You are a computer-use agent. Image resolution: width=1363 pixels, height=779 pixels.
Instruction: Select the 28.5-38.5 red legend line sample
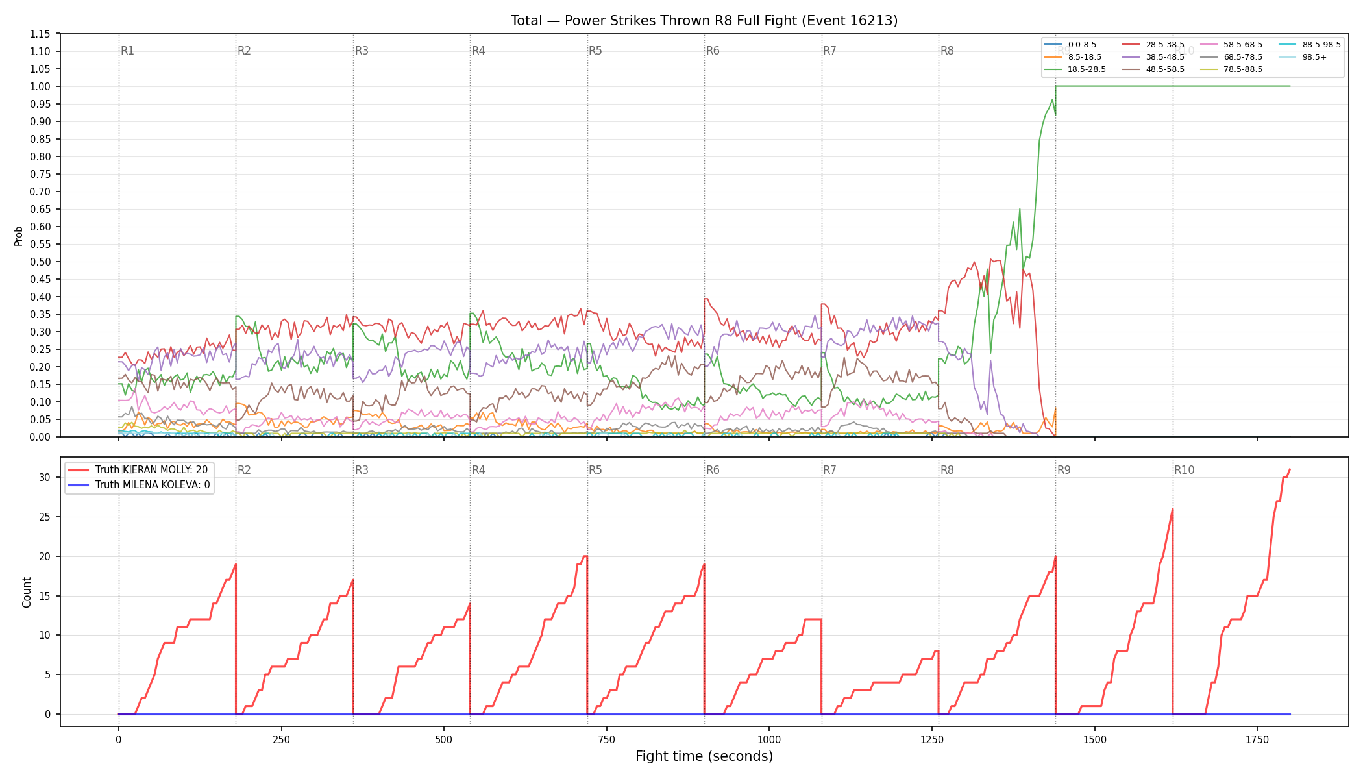pos(1131,45)
